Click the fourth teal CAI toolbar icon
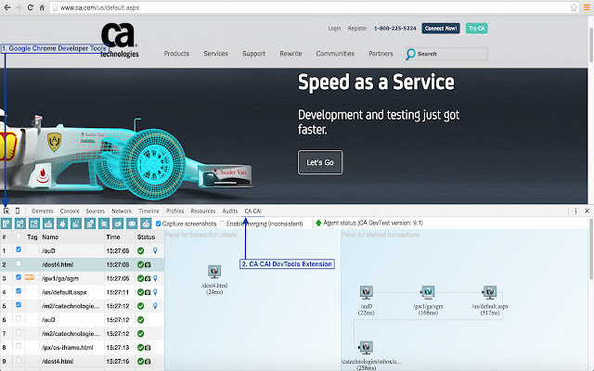Screen dimensions: 594x371 pos(48,224)
